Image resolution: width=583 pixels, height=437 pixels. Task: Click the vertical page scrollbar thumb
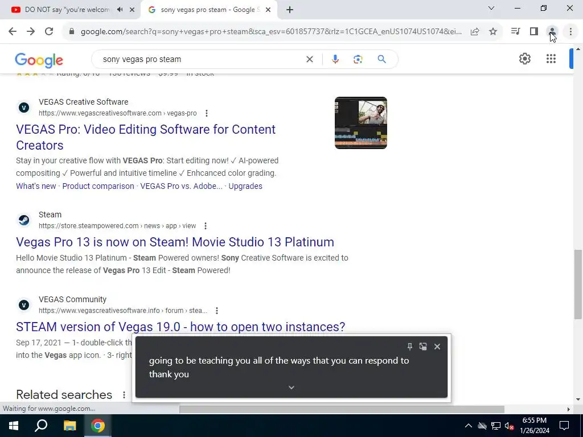click(x=578, y=285)
